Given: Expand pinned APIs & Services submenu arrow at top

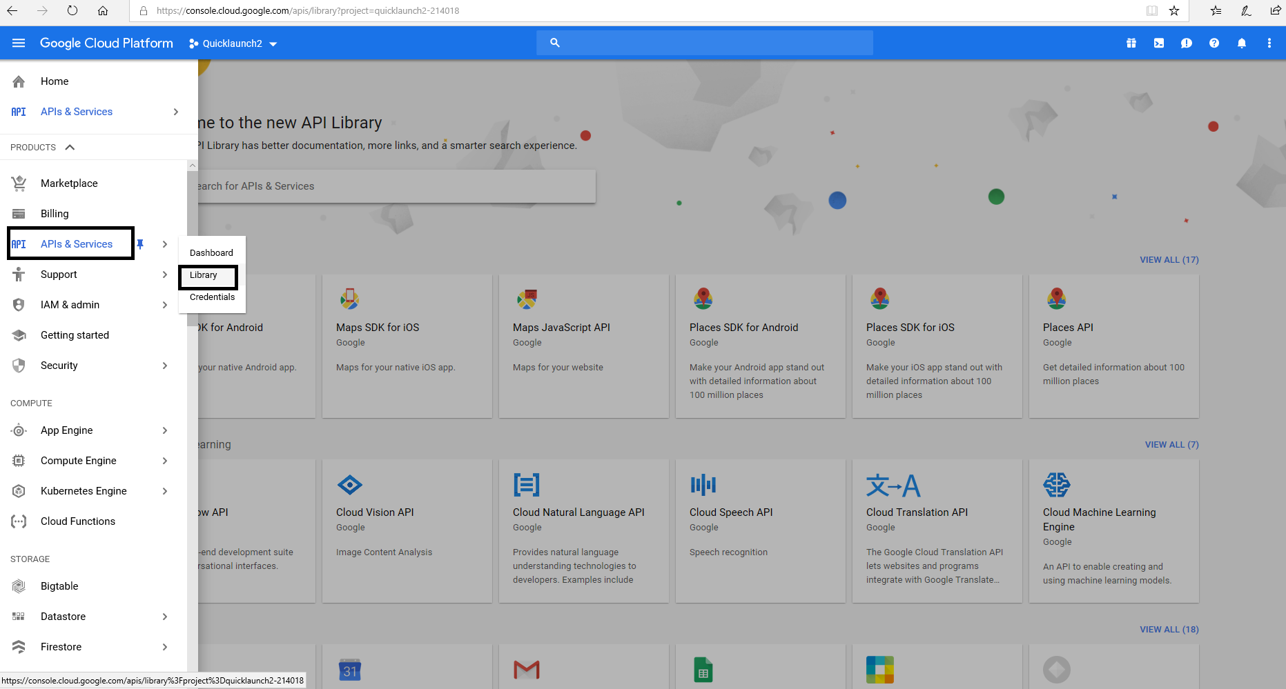Looking at the screenshot, I should [176, 112].
